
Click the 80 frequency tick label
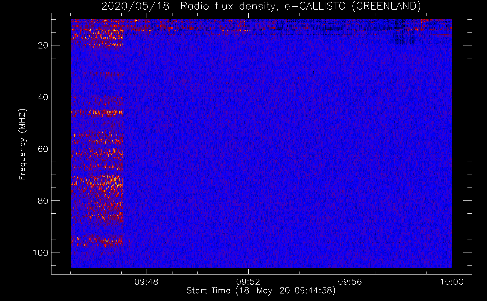(43, 201)
